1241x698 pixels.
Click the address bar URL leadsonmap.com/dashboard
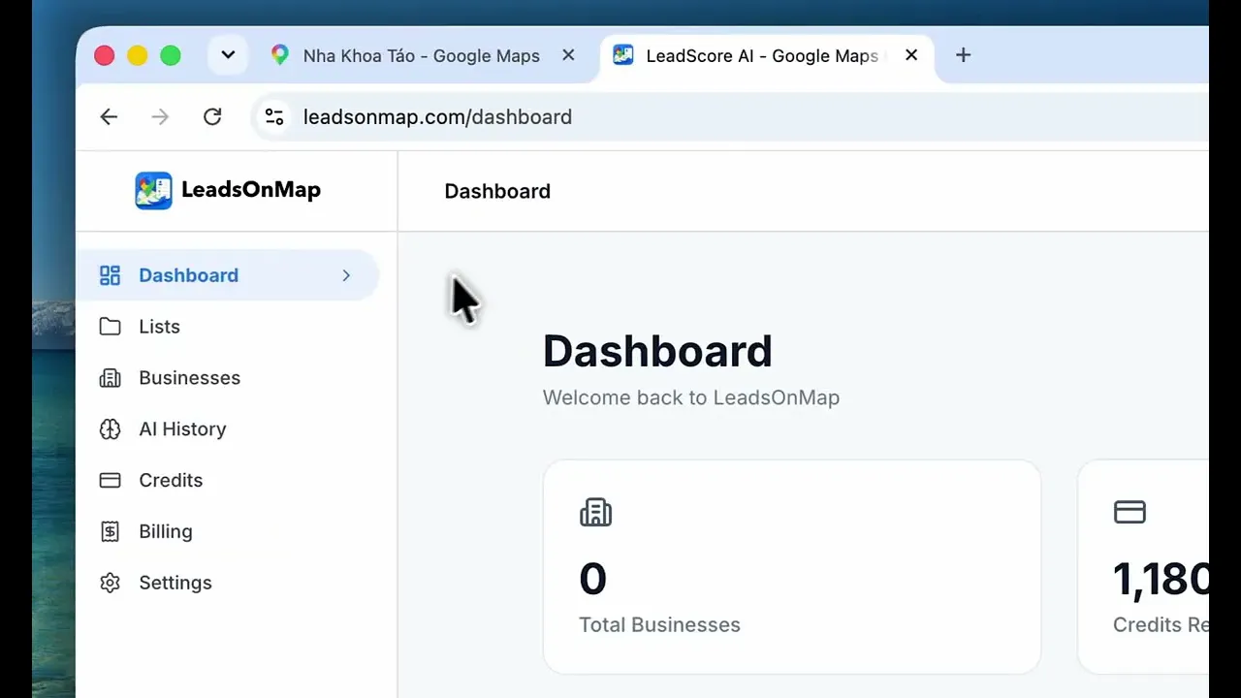pyautogui.click(x=437, y=117)
